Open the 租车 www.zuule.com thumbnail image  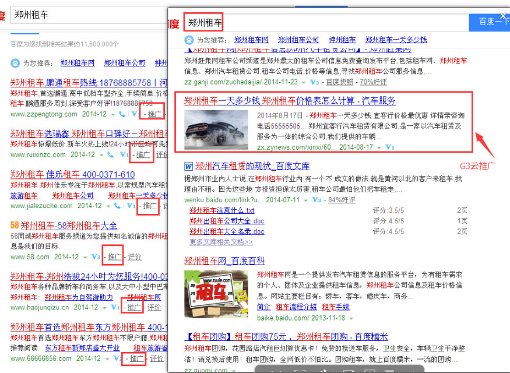click(x=217, y=294)
